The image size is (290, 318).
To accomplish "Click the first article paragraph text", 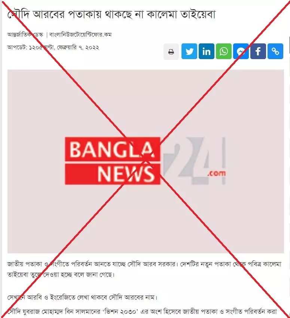I will pos(144,269).
